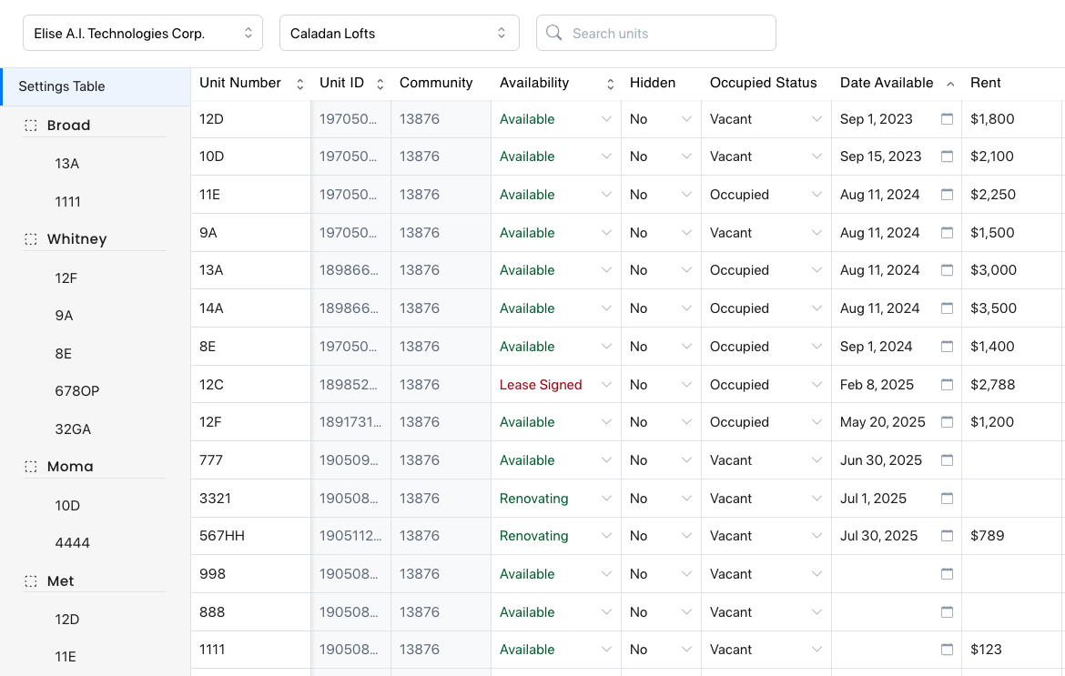Open company selector Elise A.I. Technologies Corp.
This screenshot has height=676, width=1065.
click(x=143, y=33)
